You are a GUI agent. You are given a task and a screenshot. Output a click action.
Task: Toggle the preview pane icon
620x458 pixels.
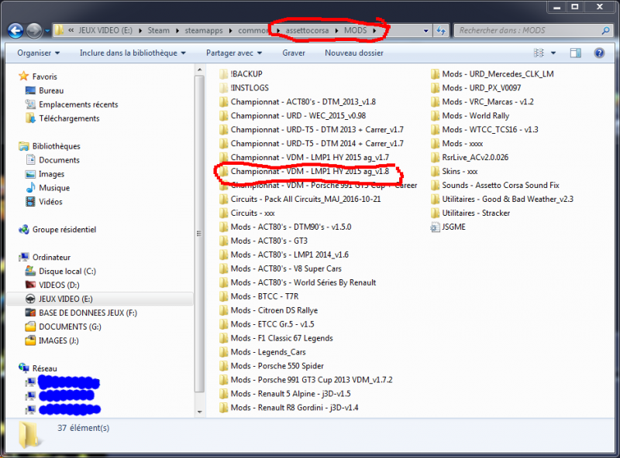pyautogui.click(x=576, y=53)
